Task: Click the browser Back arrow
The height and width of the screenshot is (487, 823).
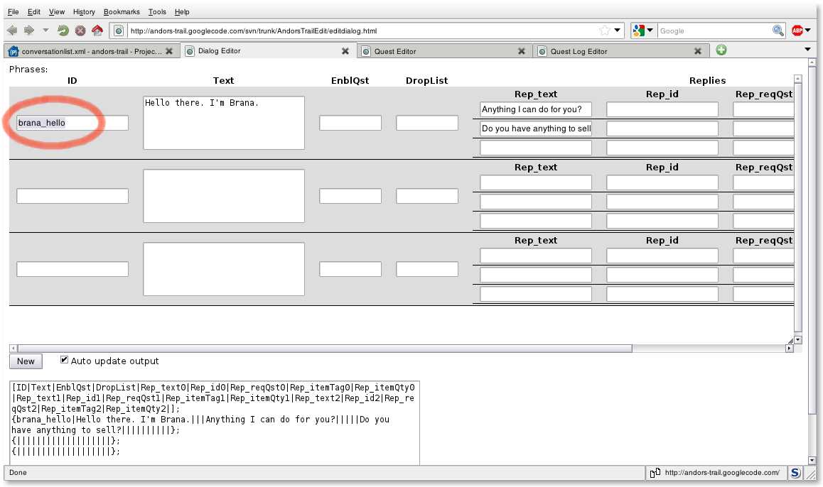Action: coord(11,31)
